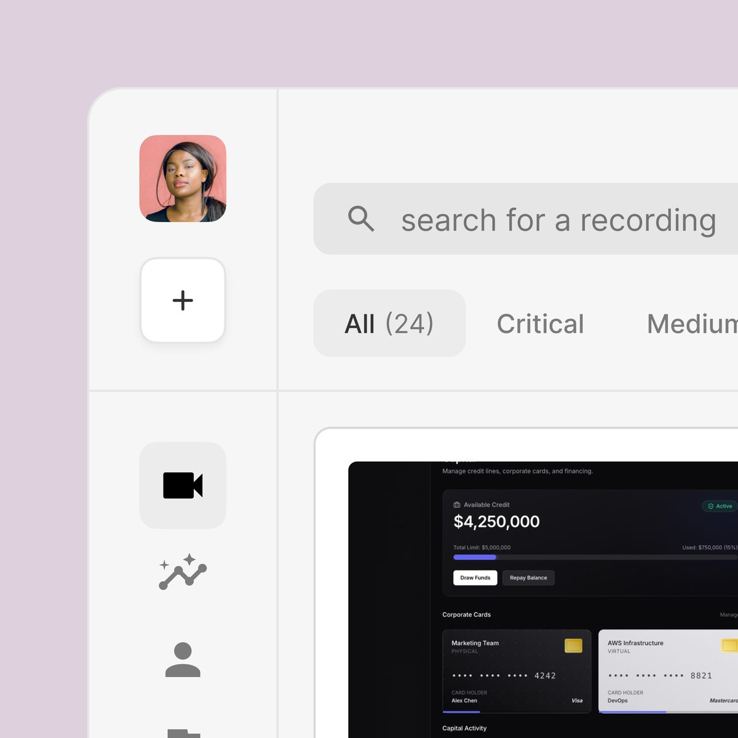Select the AWS Infrastructure card ending 8821
The height and width of the screenshot is (738, 738).
(668, 672)
